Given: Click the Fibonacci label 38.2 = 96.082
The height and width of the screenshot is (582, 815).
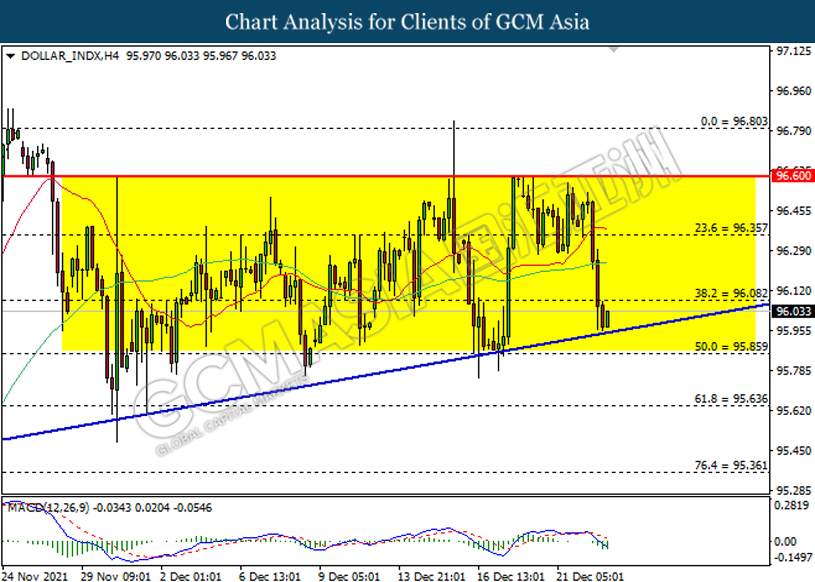Looking at the screenshot, I should coord(731,293).
